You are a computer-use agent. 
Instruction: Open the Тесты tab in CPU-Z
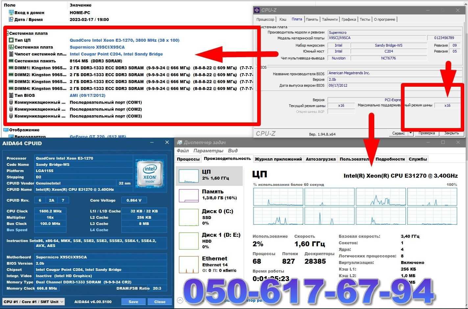365,20
